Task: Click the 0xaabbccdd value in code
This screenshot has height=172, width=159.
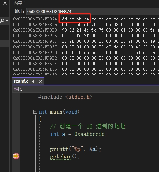Action: click(x=89, y=134)
